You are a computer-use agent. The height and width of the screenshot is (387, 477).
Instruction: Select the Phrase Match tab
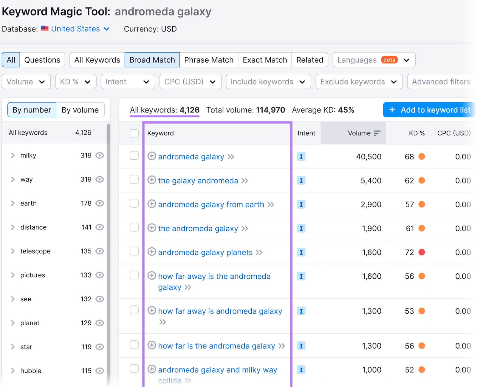pyautogui.click(x=208, y=60)
